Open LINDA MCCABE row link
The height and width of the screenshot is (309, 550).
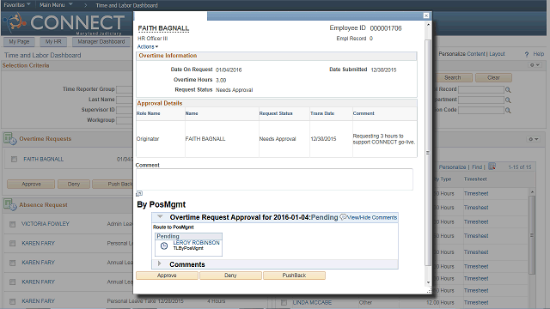(x=312, y=302)
